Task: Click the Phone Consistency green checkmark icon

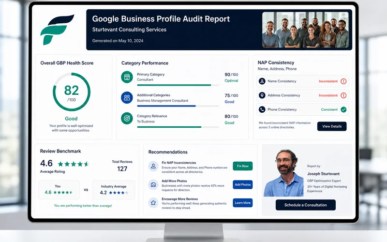Action: tap(343, 109)
